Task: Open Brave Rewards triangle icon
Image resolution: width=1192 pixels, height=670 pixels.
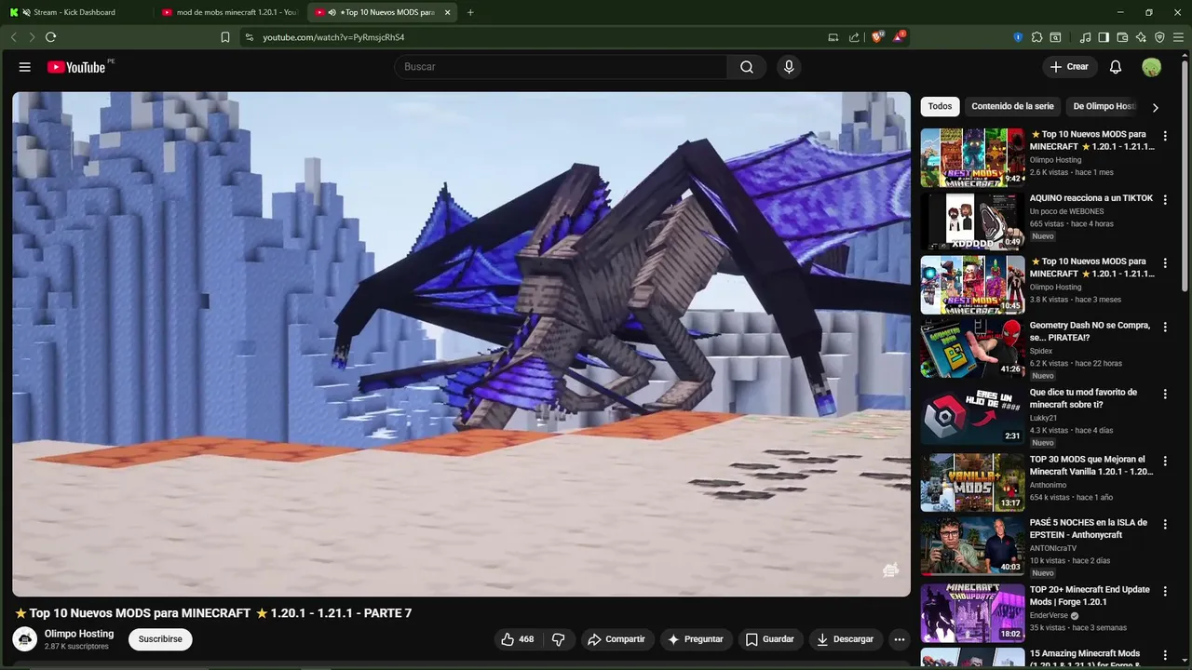Action: tap(899, 37)
